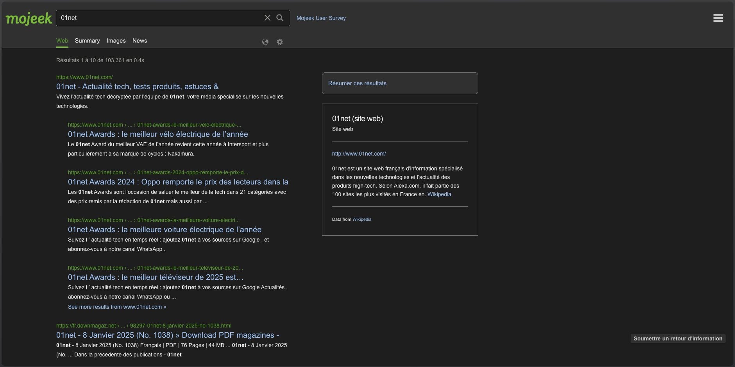The width and height of the screenshot is (735, 367).
Task: Switch to the Images tab
Action: [x=116, y=41]
